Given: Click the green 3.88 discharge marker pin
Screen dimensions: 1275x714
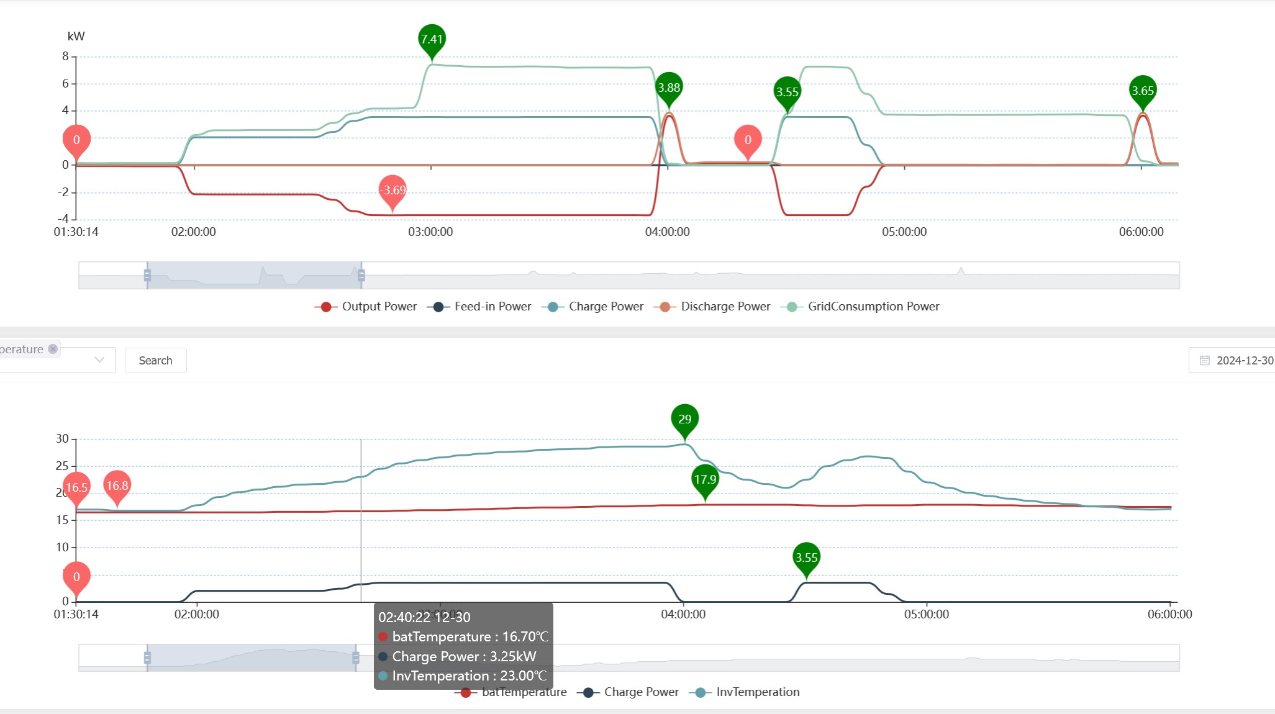Looking at the screenshot, I should click(669, 88).
